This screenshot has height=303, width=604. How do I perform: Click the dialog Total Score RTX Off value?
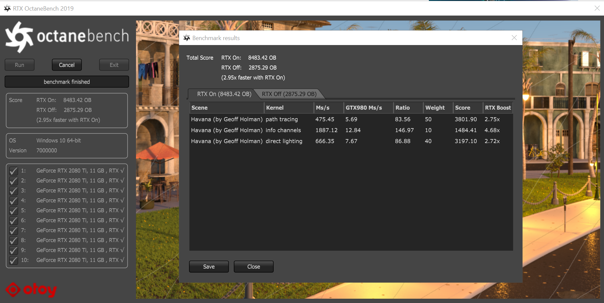[263, 68]
